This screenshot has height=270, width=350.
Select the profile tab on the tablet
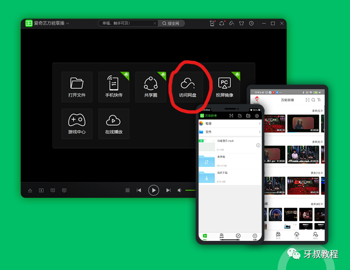315,235
